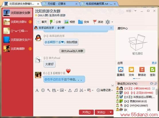159x118 pixels.
Task: Expand the gear settings dropdown arrow
Action: (112, 22)
